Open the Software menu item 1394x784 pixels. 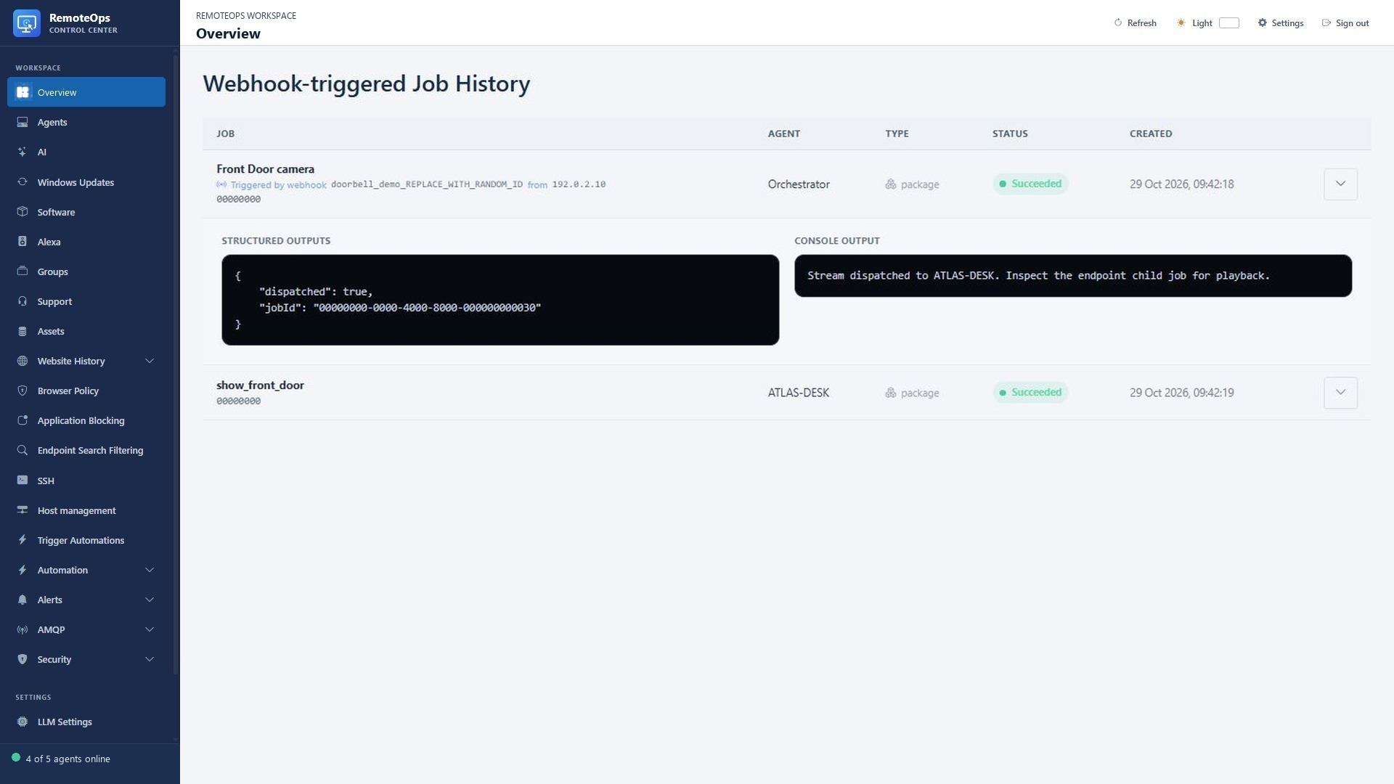pyautogui.click(x=86, y=212)
